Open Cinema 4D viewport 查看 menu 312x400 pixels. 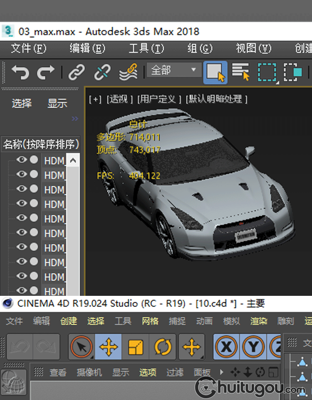(58, 372)
